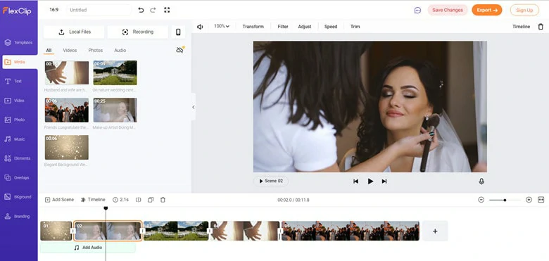The image size is (549, 261).
Task: Click the Export button
Action: tap(486, 10)
